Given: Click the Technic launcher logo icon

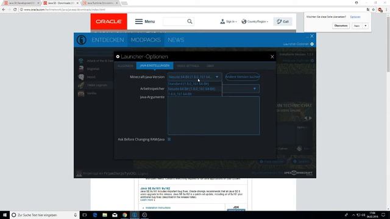Looking at the screenshot, I should (81, 40).
